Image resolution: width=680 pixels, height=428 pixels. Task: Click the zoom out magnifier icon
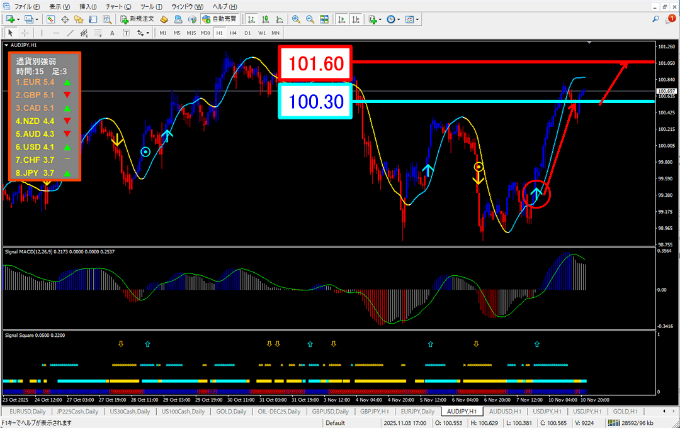[x=310, y=19]
